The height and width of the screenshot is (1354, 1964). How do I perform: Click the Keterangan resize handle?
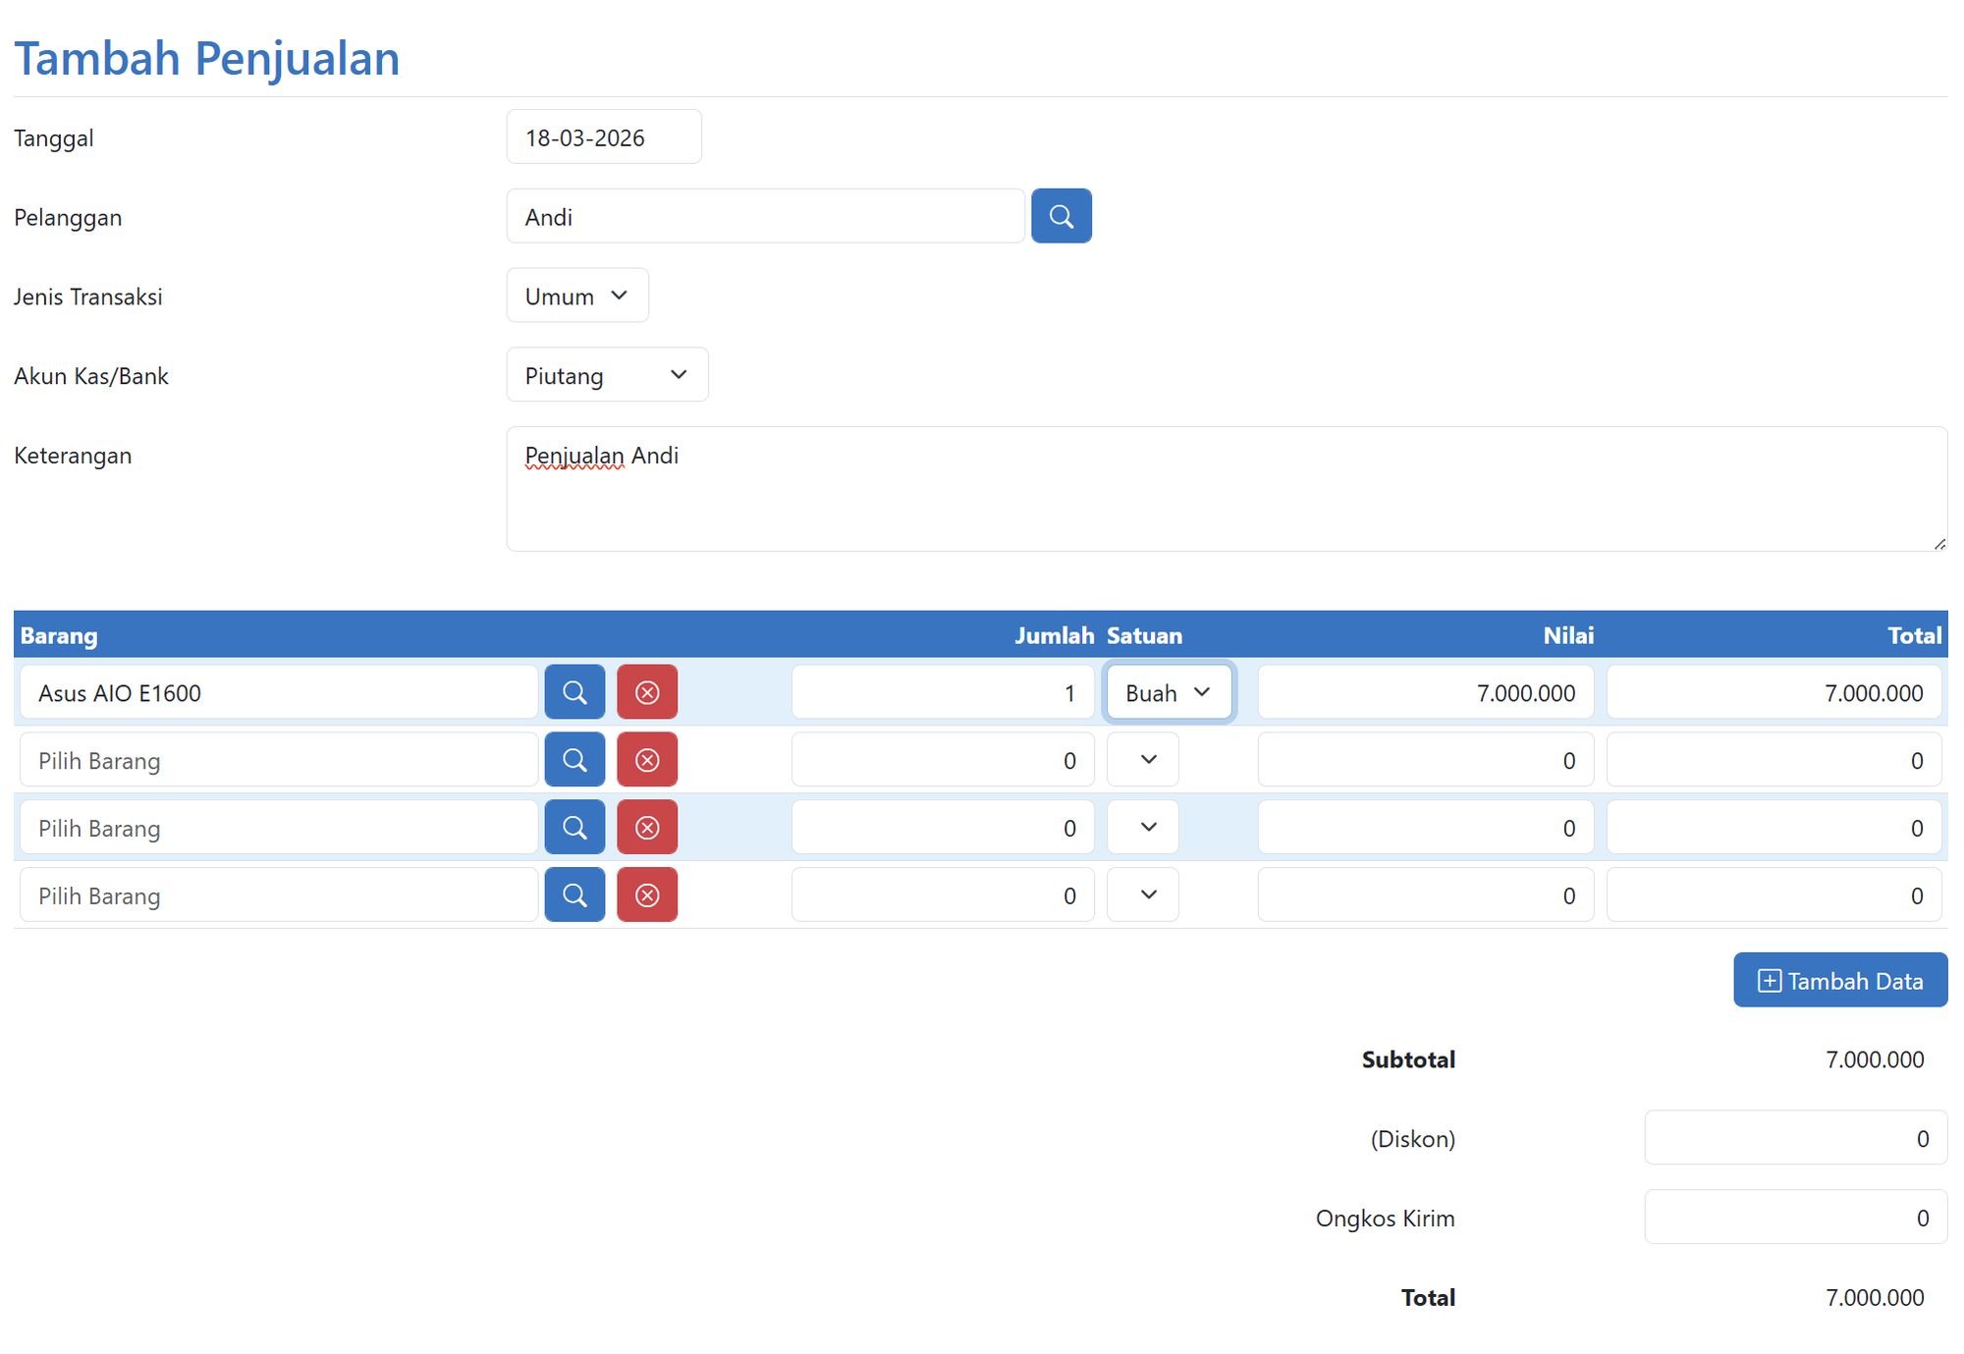tap(1939, 543)
